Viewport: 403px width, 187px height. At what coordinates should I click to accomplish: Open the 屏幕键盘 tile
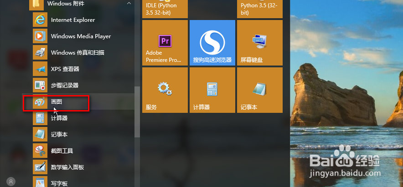260,43
